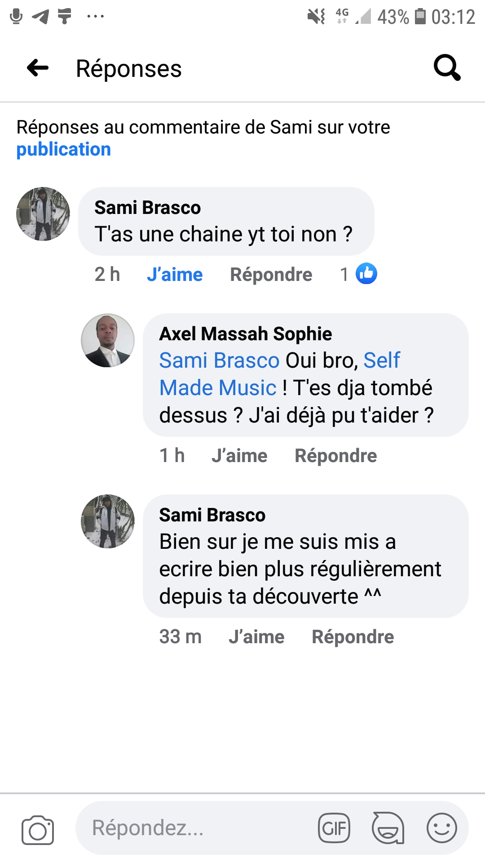Unlike Sami's first comment via J'aime
485x863 pixels.
click(x=175, y=275)
